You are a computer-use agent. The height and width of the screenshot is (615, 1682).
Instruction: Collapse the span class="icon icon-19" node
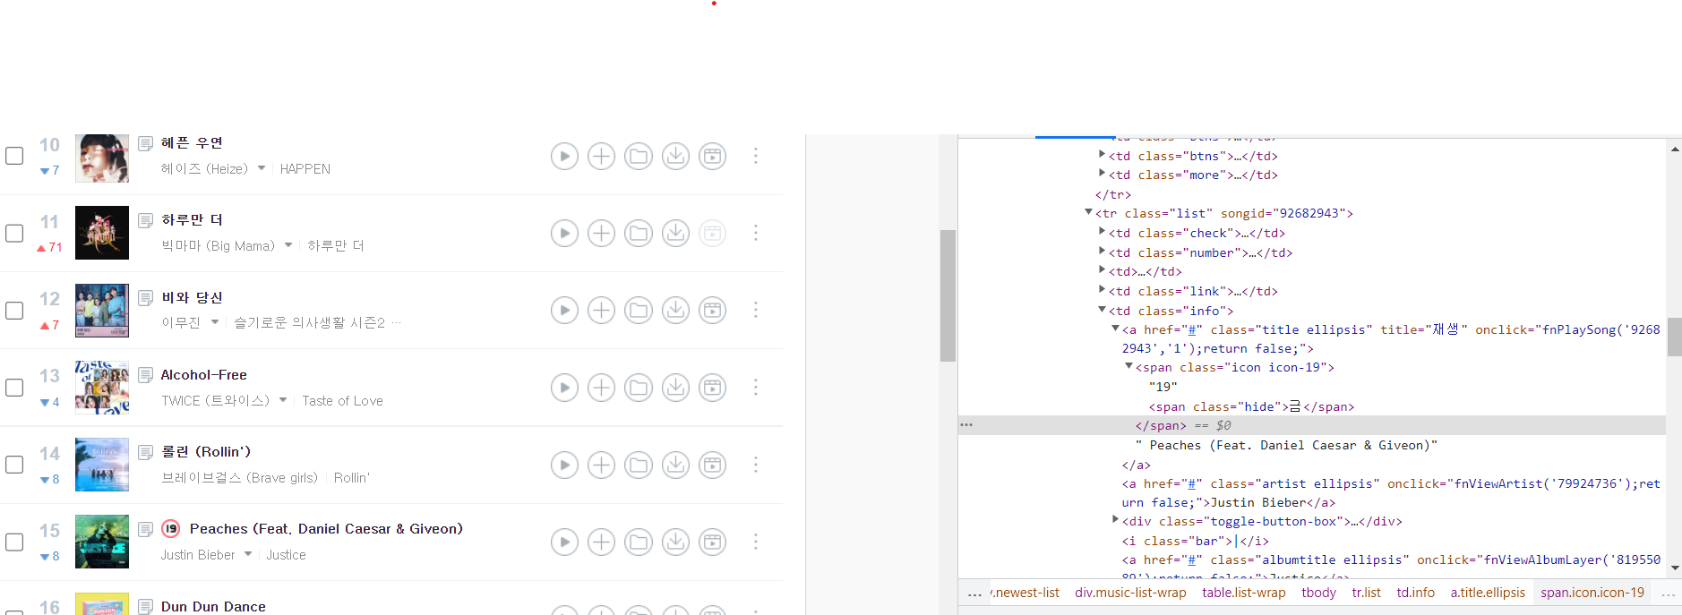(1128, 367)
